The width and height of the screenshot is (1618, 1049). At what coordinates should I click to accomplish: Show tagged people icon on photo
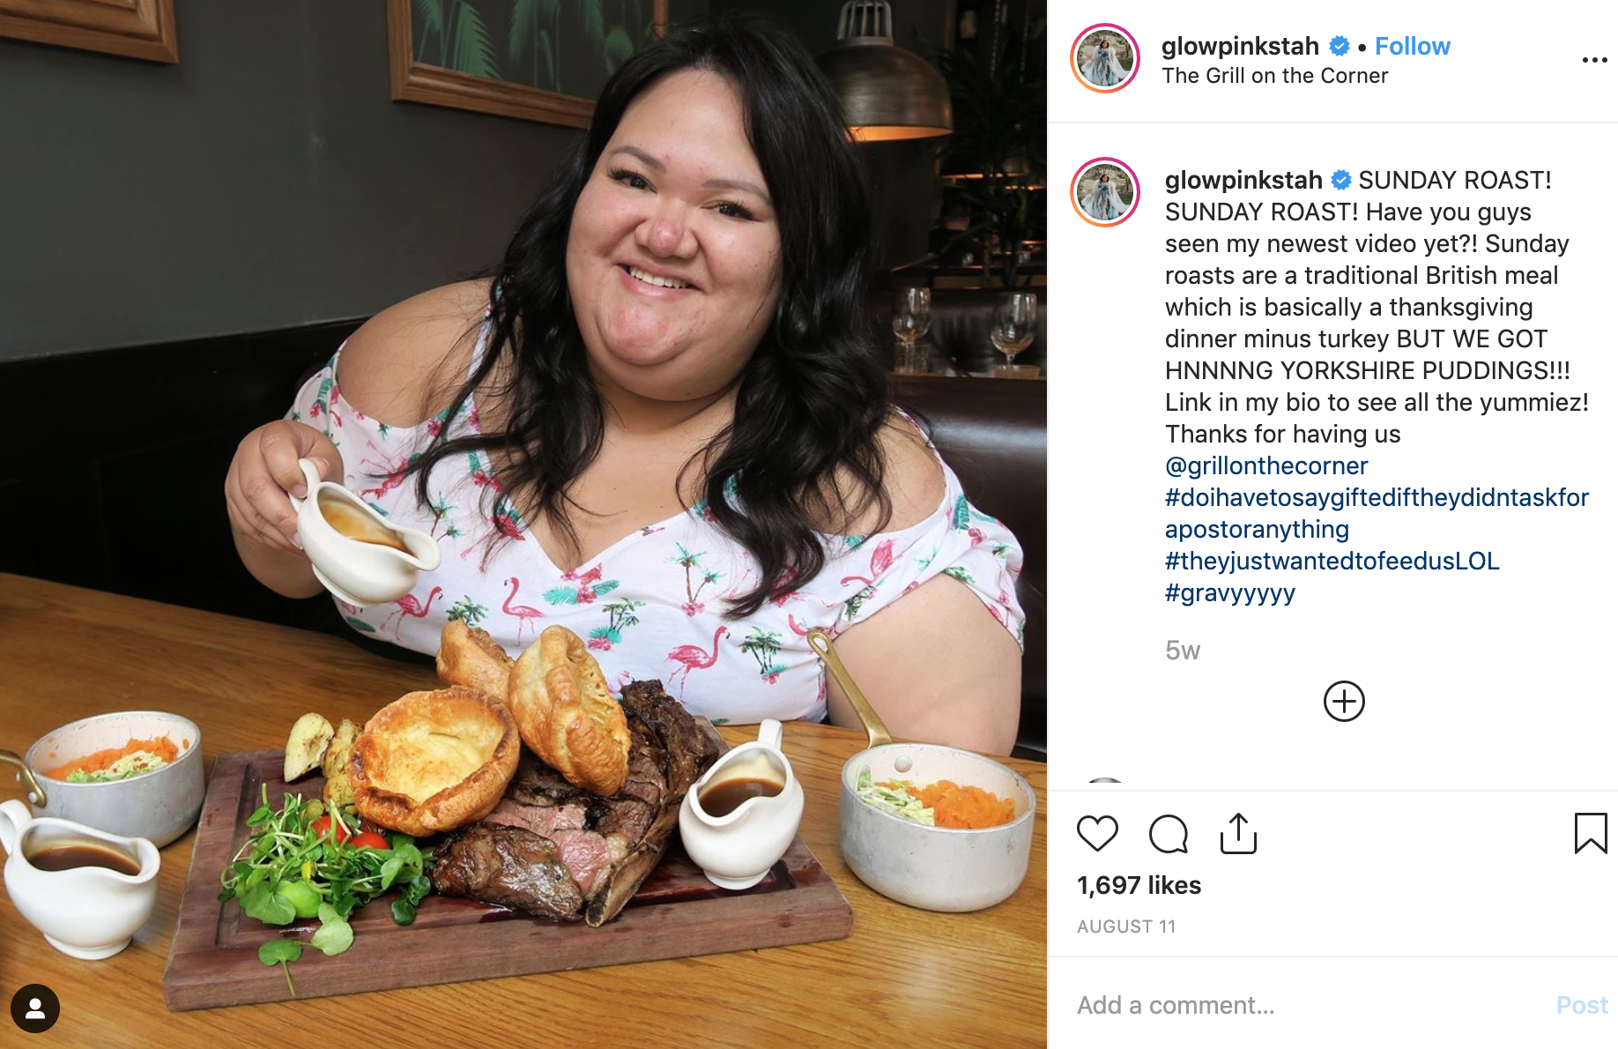[x=35, y=1008]
